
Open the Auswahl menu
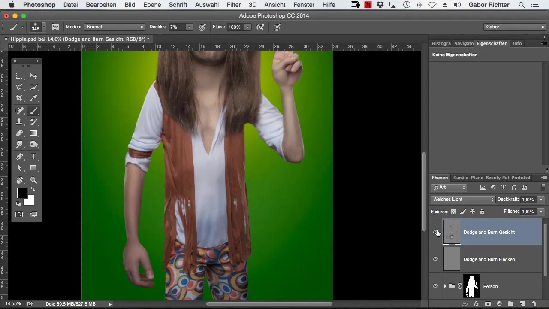click(206, 5)
